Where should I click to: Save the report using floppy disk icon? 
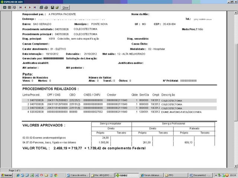[x=52, y=7]
